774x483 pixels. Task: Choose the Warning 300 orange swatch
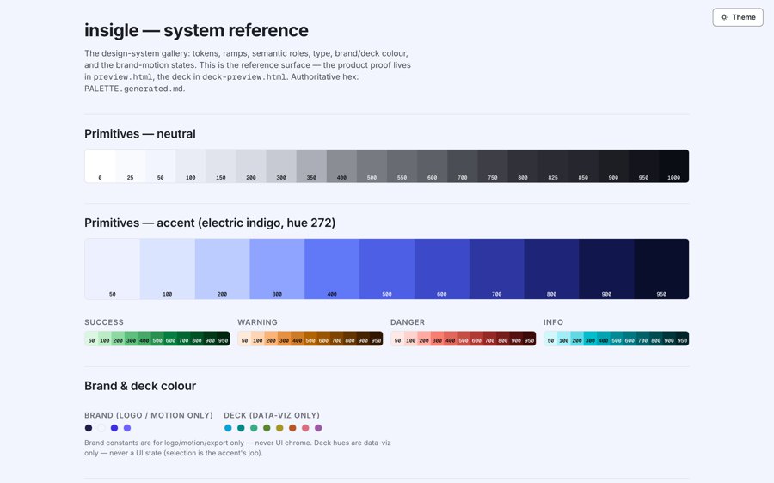(284, 339)
